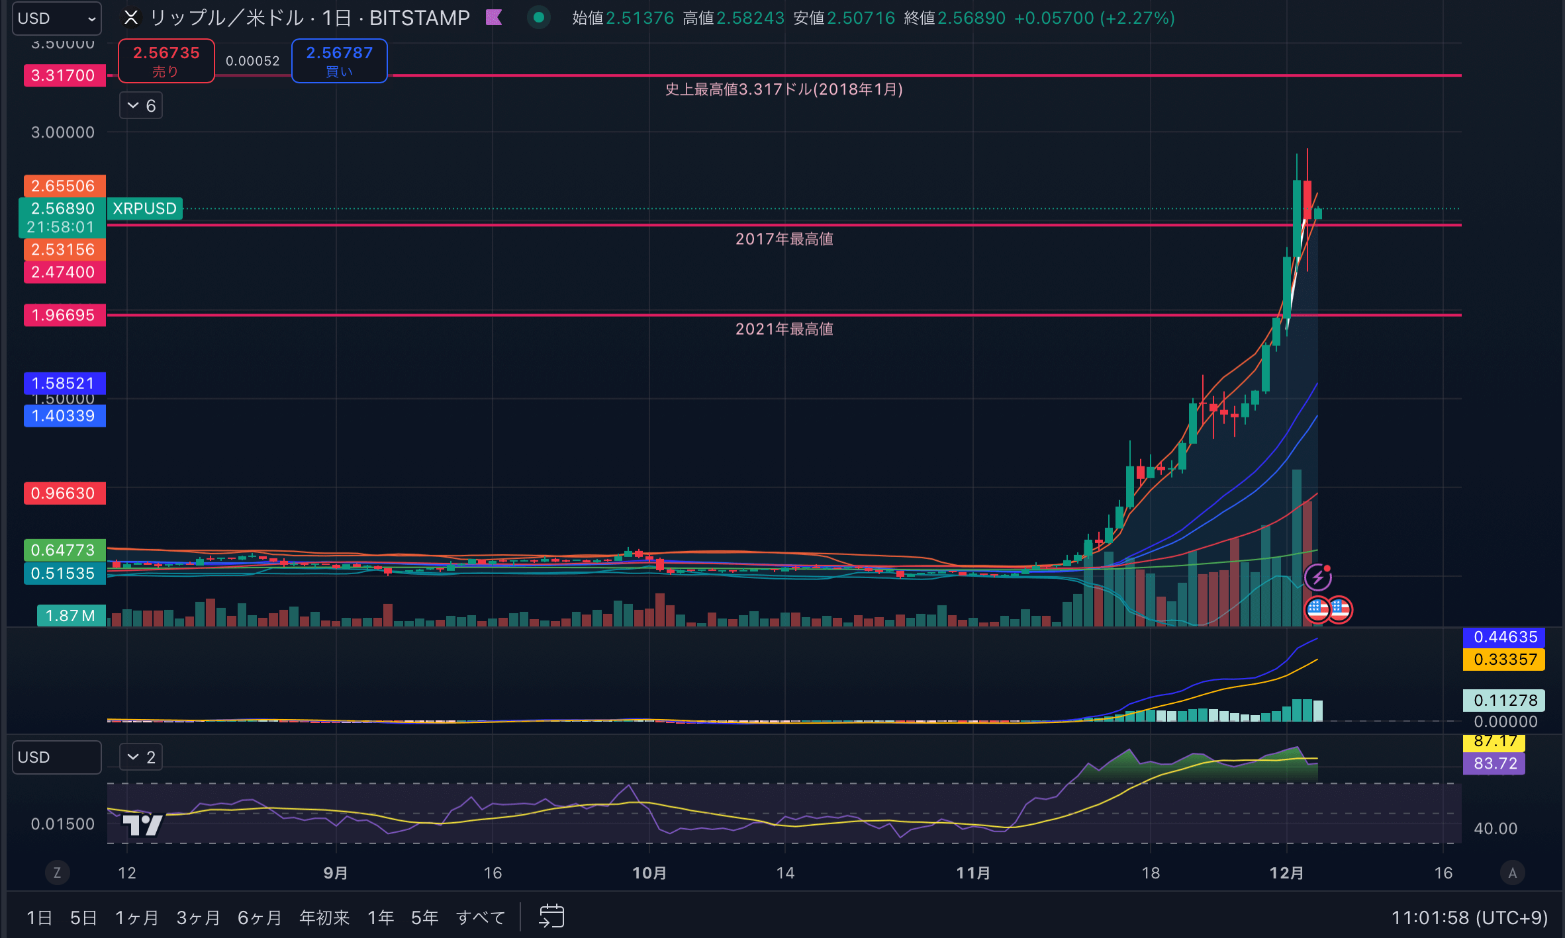1565x938 pixels.
Task: Click the green market status dot
Action: pos(539,18)
